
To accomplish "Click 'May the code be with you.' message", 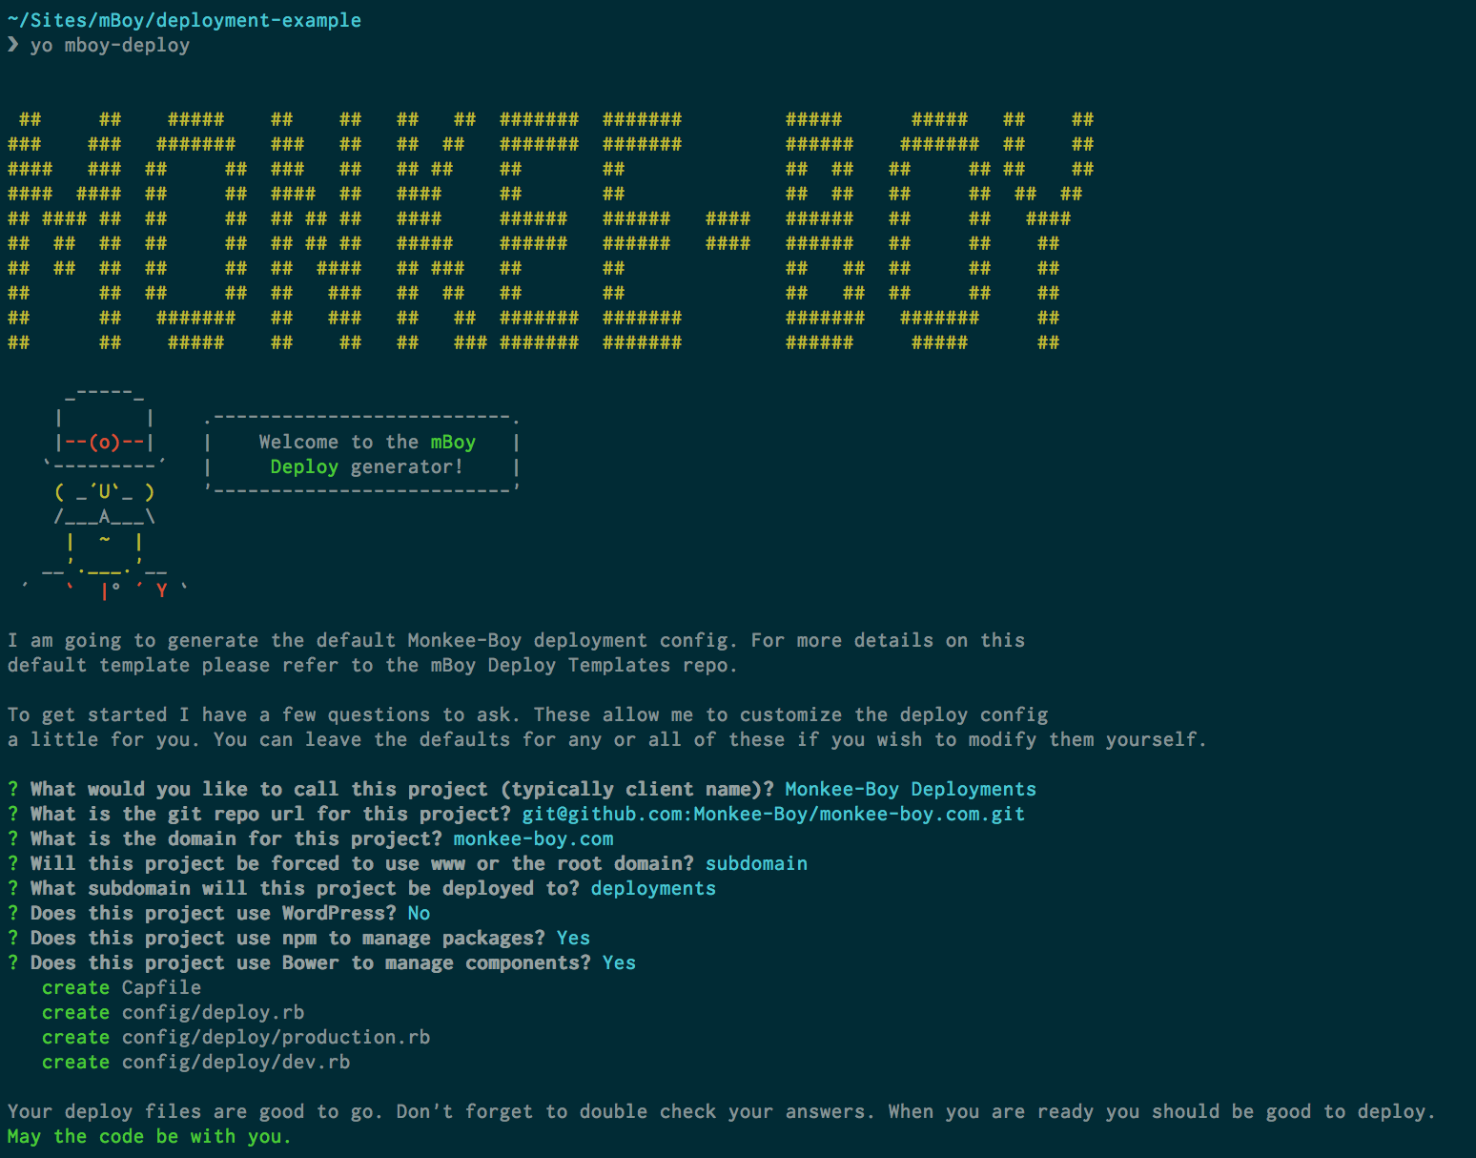I will point(149,1136).
